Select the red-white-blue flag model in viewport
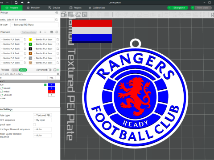Image resolution: width=214 pixels, height=160 pixels. [92, 32]
